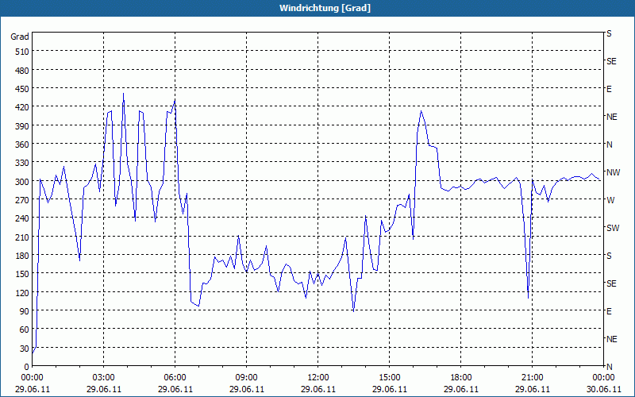This screenshot has height=397, width=635.
Task: Click the 150 y-axis value
Action: (x=22, y=274)
